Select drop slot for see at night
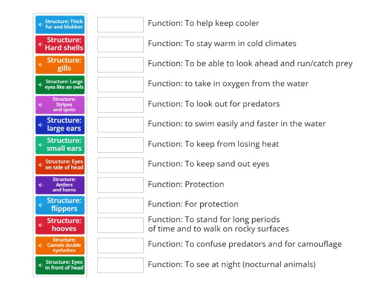This screenshot has width=387, height=290. 120,265
